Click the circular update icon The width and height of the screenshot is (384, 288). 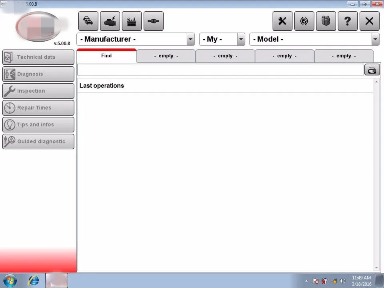tap(304, 21)
